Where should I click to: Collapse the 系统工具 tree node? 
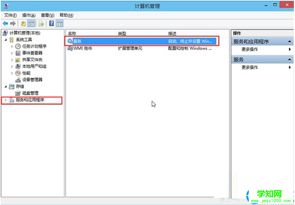pos(6,40)
